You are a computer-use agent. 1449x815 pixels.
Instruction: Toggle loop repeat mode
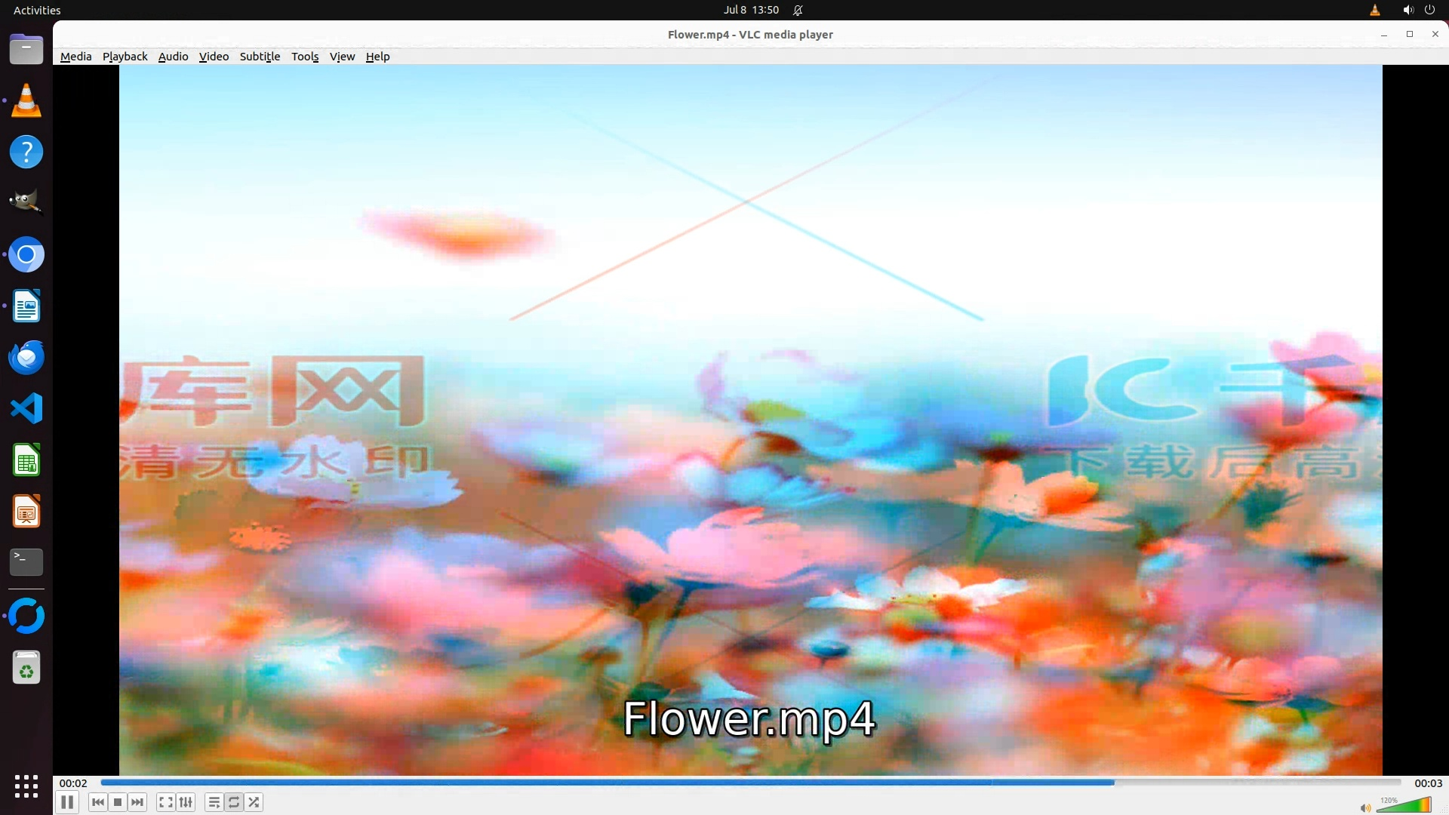click(234, 802)
